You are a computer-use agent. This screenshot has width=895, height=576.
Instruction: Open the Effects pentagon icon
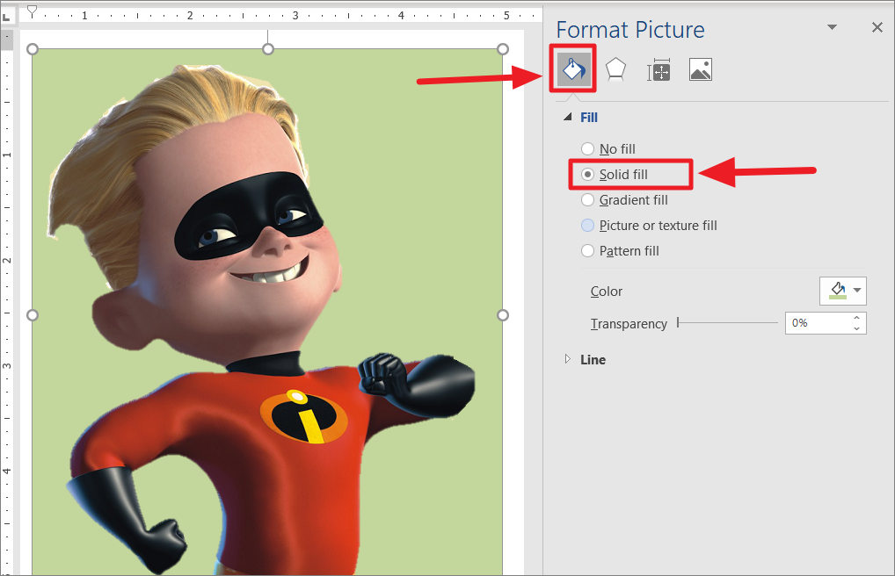coord(615,68)
